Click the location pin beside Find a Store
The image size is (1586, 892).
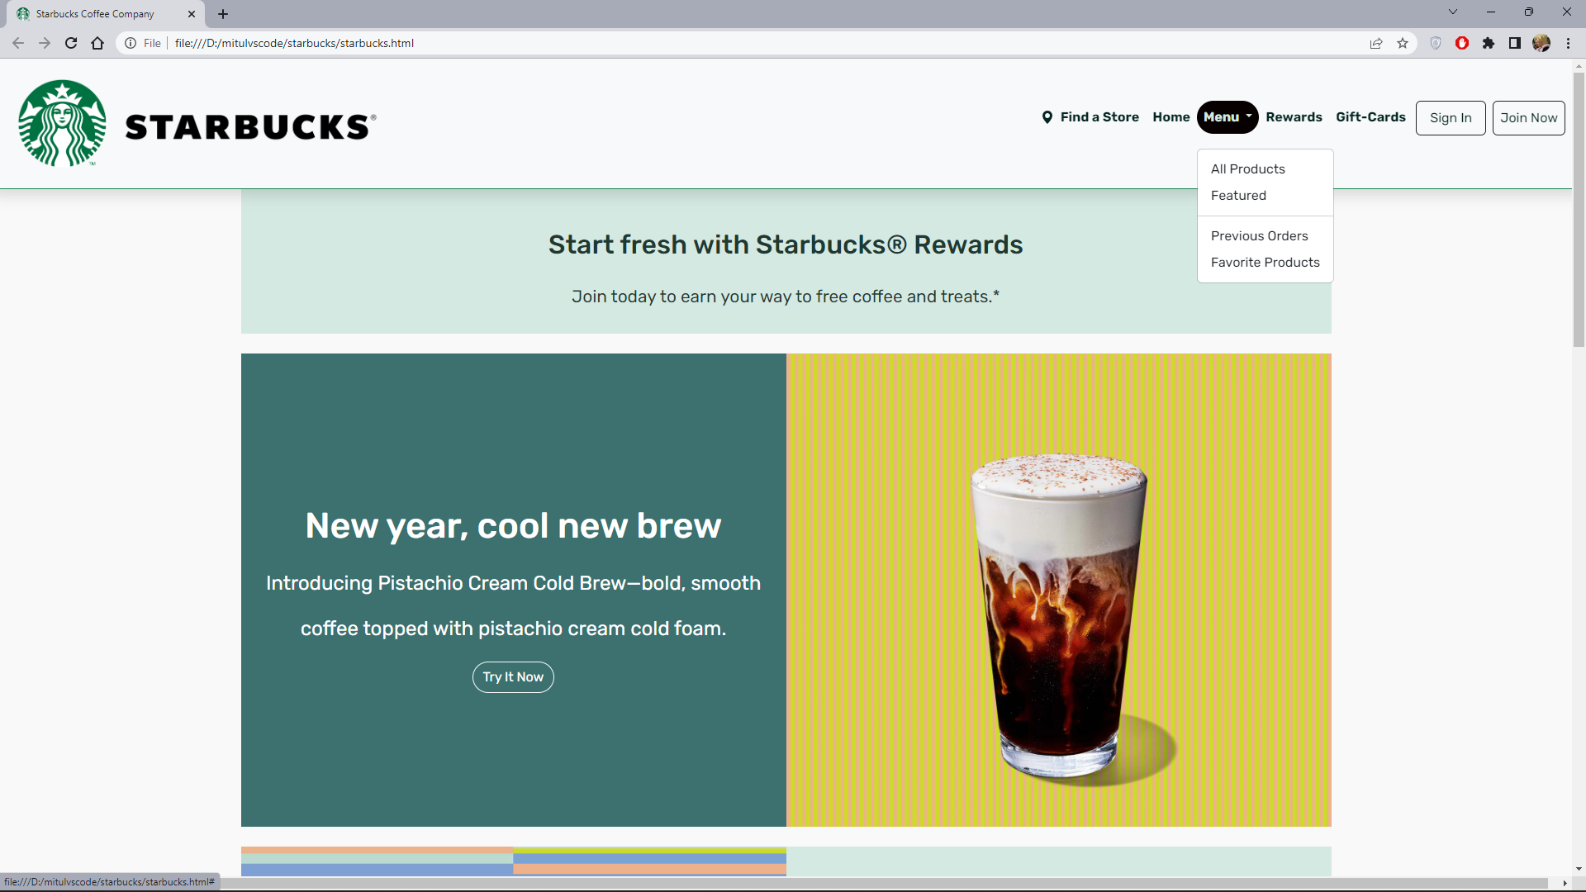point(1047,117)
